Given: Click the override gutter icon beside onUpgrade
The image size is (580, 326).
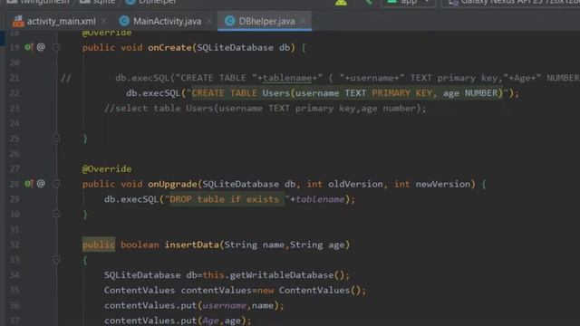Looking at the screenshot, I should (28, 184).
